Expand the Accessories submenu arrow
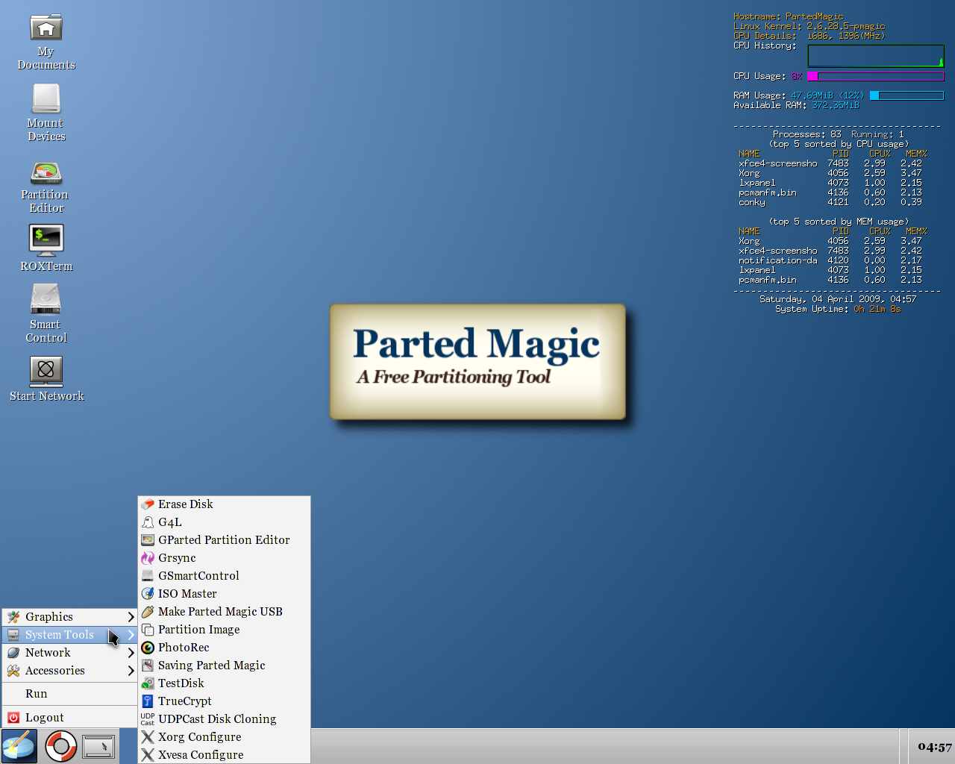The image size is (955, 764). (131, 671)
